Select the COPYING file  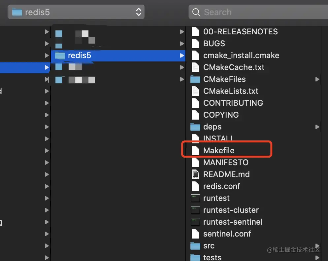(x=221, y=115)
